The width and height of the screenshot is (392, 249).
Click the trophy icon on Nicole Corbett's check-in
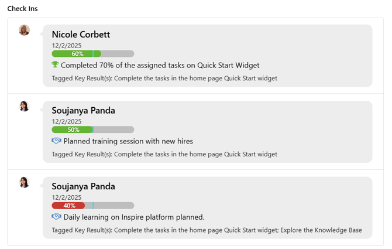point(55,65)
